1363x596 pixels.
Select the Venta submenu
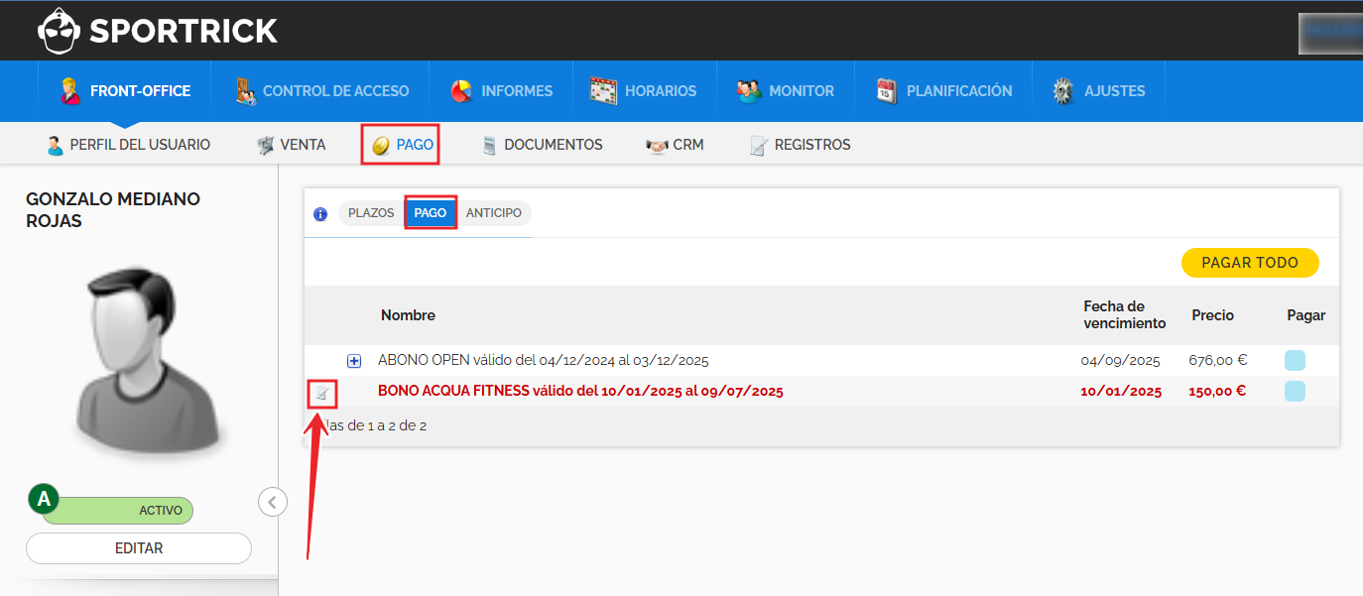tap(291, 145)
